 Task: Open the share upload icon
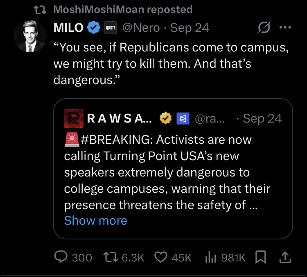click(x=285, y=257)
